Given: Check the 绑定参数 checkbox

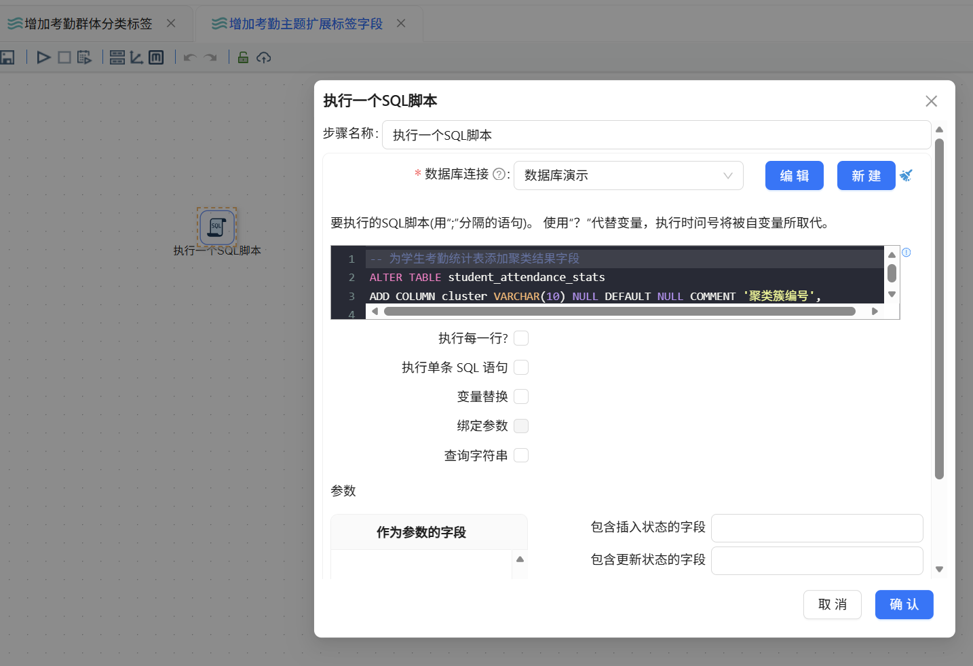Looking at the screenshot, I should (x=521, y=426).
